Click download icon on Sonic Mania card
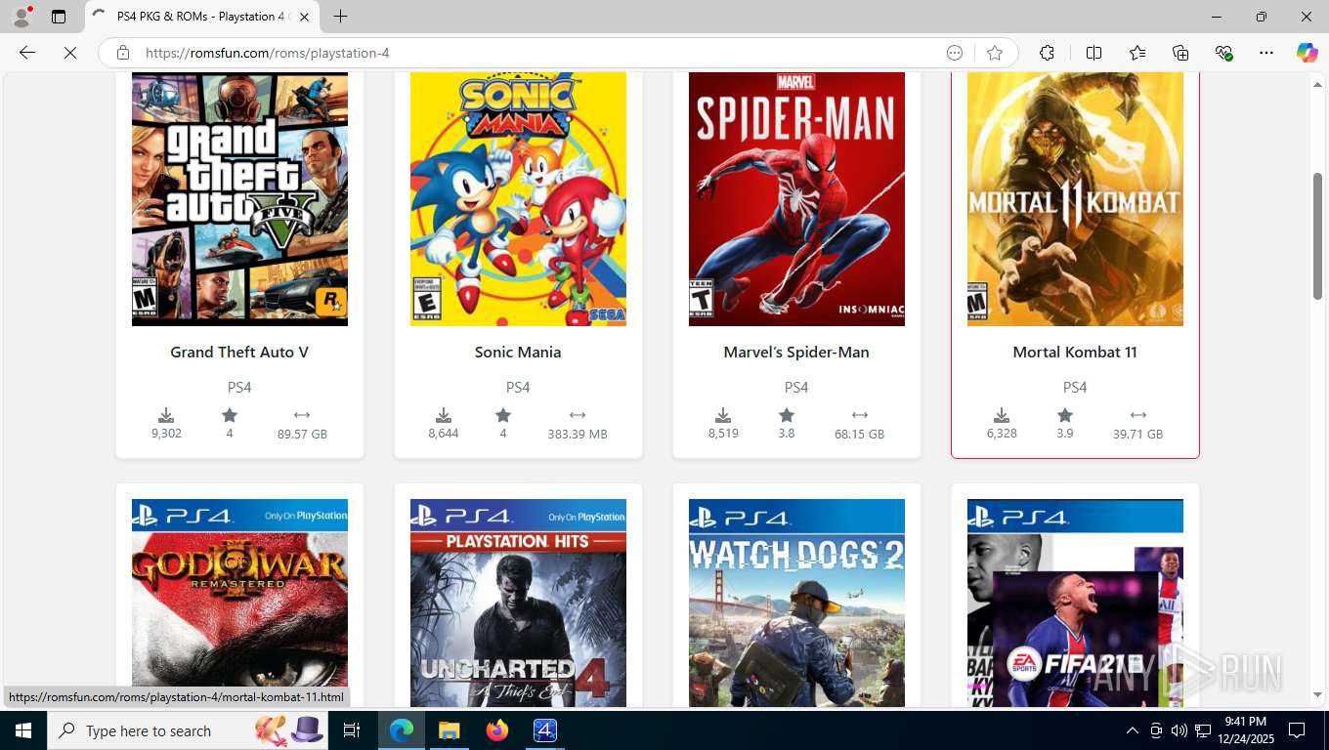1329x750 pixels. tap(444, 415)
